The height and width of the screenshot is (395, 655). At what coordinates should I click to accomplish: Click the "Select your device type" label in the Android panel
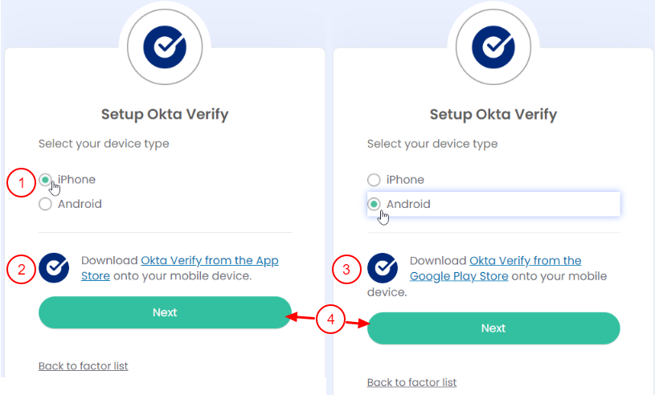tap(432, 144)
